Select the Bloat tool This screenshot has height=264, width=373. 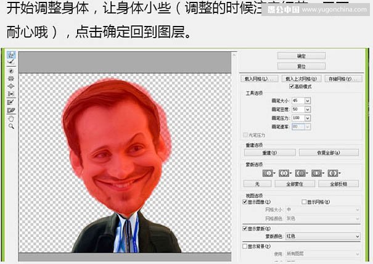pos(11,86)
